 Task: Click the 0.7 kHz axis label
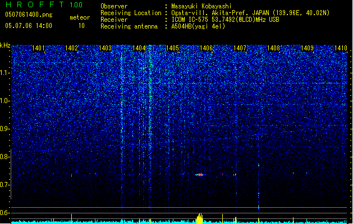(5, 185)
